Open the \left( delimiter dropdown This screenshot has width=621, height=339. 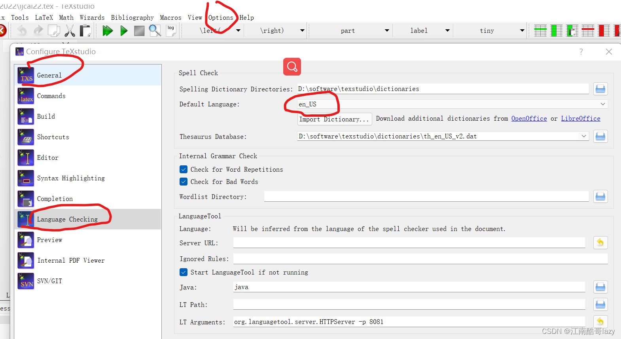pos(238,30)
